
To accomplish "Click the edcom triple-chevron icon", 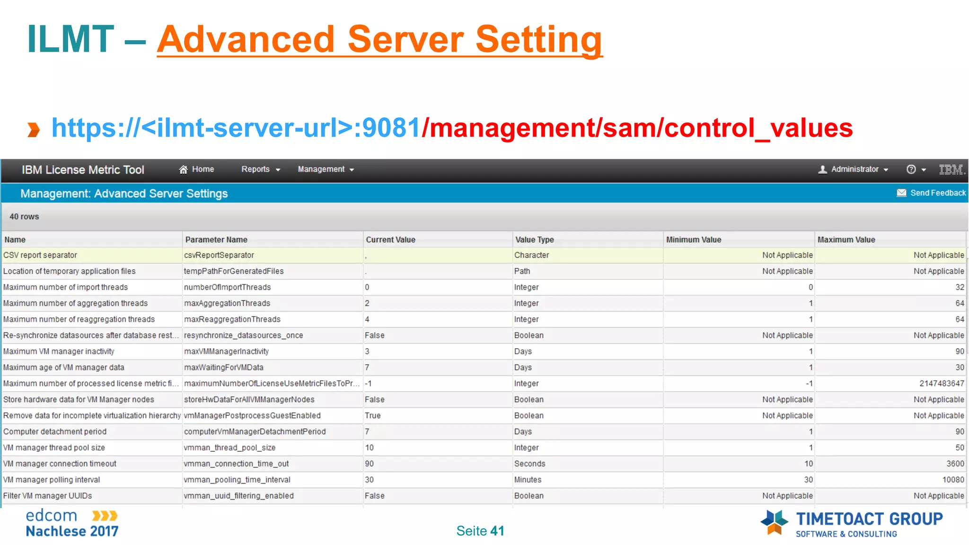I will click(x=105, y=516).
